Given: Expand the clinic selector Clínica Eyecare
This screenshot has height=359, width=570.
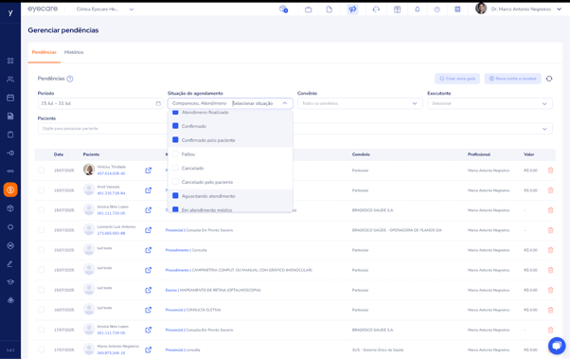Looking at the screenshot, I should [132, 9].
